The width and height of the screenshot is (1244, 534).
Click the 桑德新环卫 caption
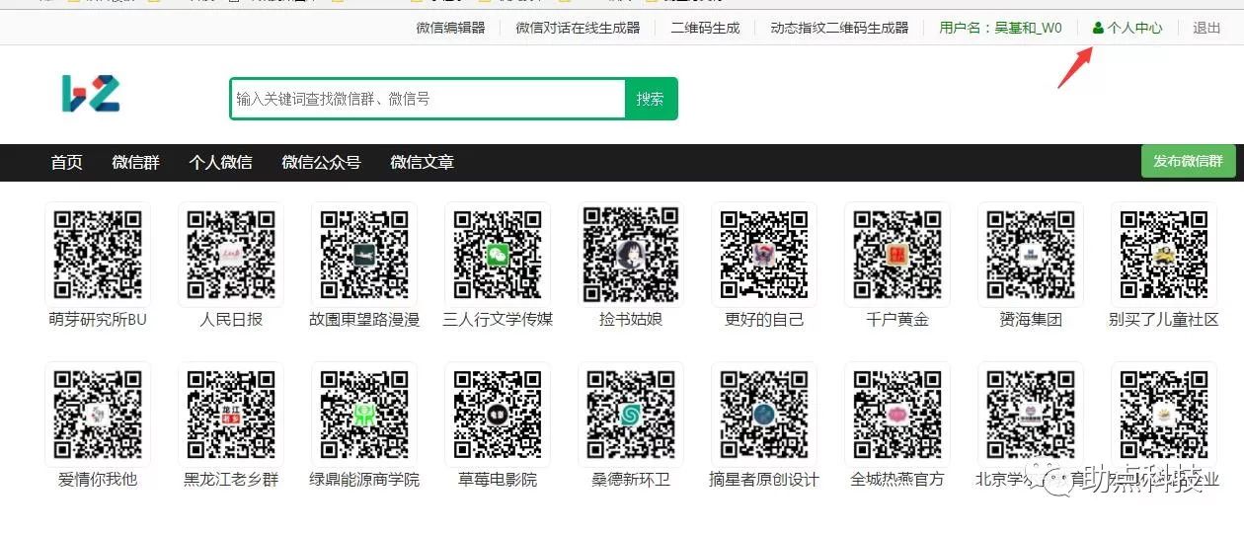click(631, 480)
